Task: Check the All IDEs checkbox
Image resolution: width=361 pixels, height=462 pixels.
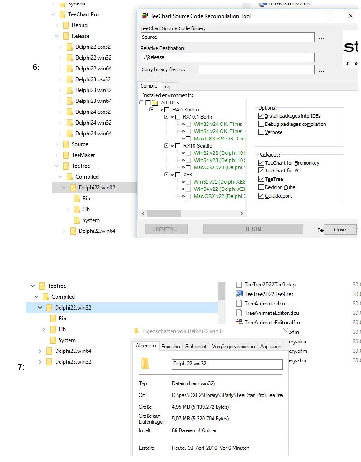Action: [x=148, y=102]
